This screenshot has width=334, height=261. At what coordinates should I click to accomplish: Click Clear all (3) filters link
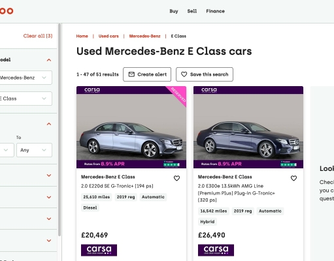pyautogui.click(x=38, y=36)
